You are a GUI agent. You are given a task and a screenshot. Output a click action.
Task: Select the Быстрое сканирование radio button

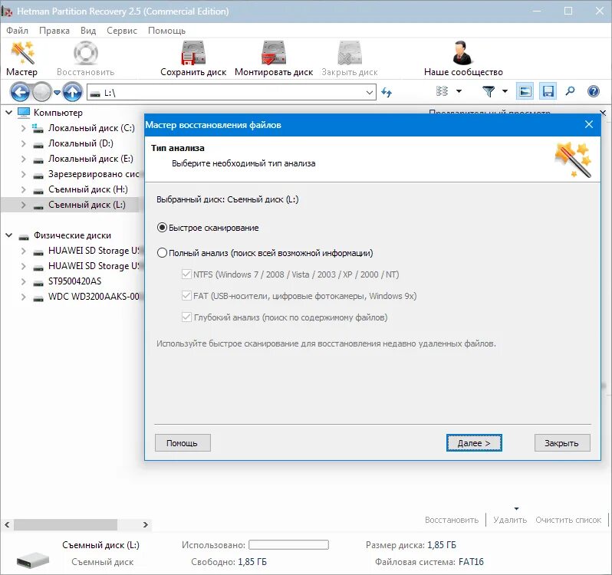pyautogui.click(x=162, y=228)
